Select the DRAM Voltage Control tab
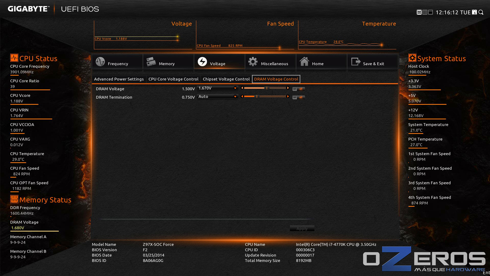The height and width of the screenshot is (276, 490). click(x=276, y=79)
